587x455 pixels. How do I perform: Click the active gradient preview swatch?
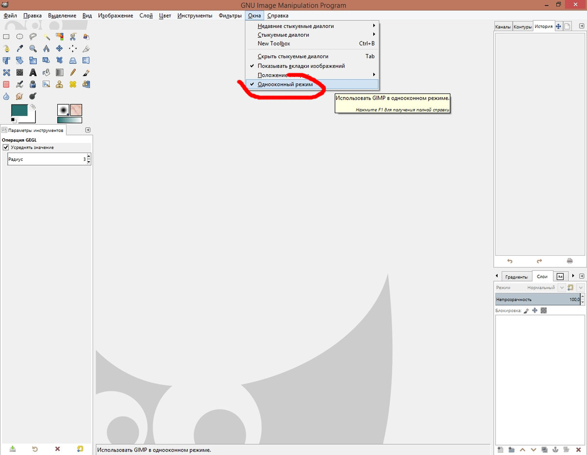pos(69,120)
